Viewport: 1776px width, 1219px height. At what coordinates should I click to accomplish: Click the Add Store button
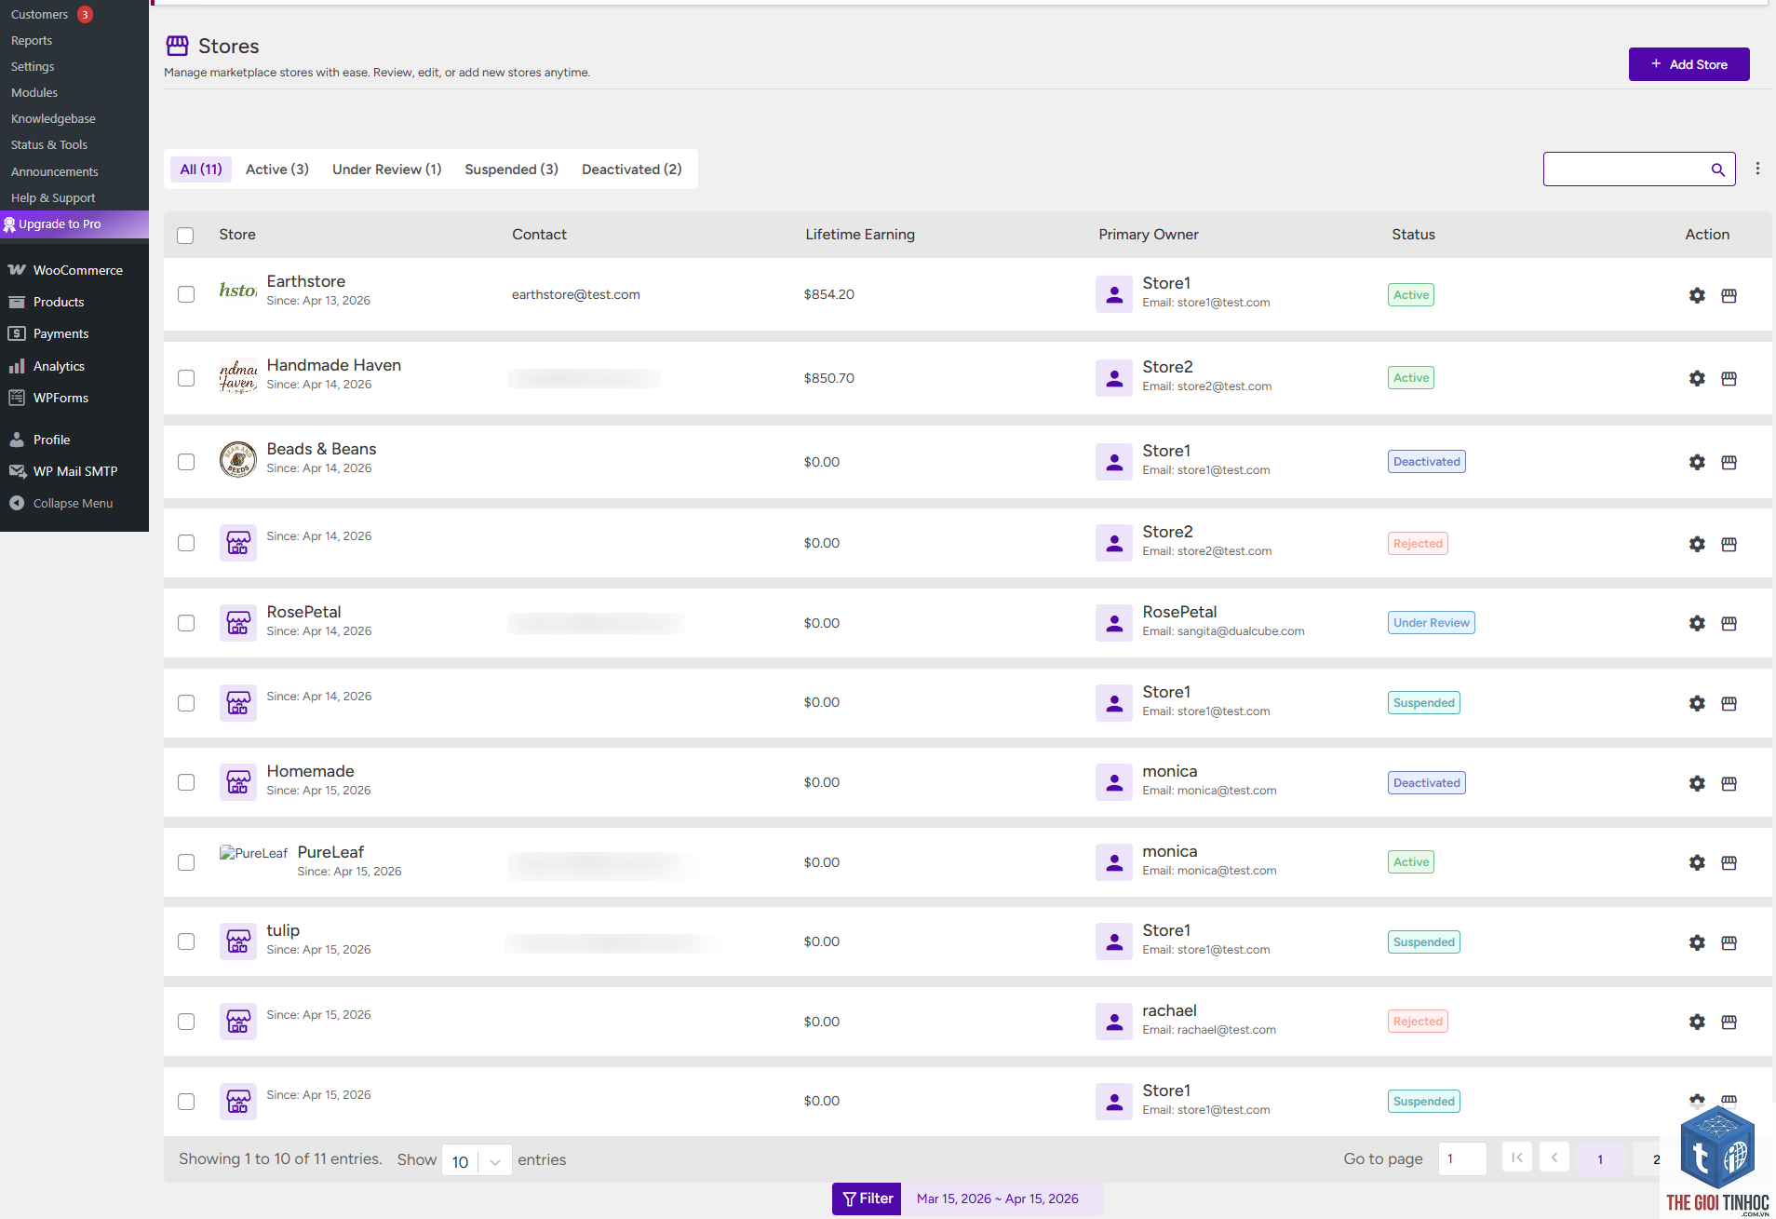(1689, 64)
